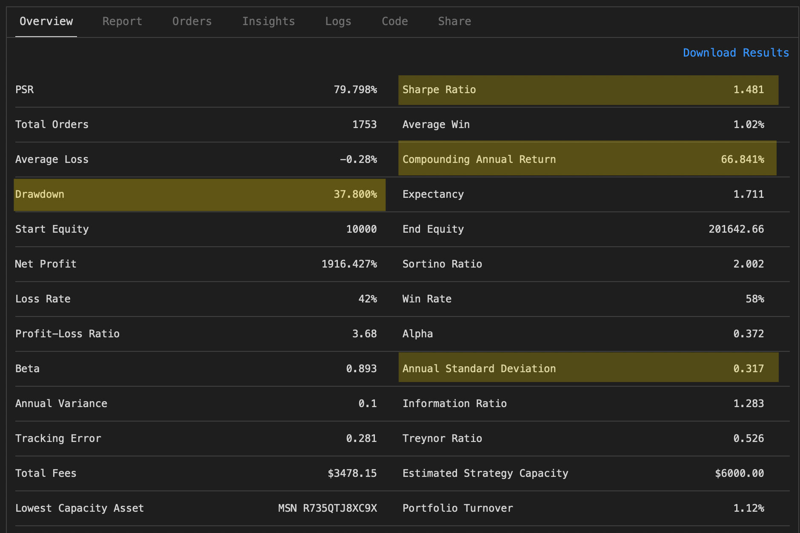Click the Download Results link
Screen dimensions: 800x533
tap(736, 53)
